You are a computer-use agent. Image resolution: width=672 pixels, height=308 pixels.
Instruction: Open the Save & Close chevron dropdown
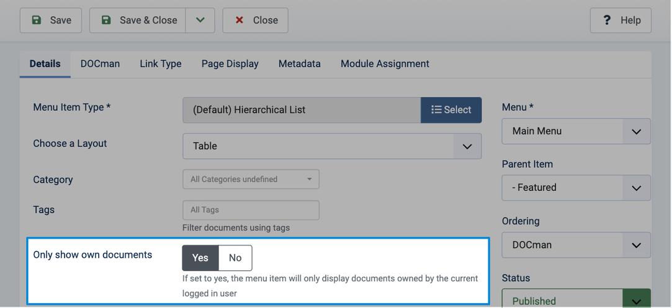[x=200, y=20]
